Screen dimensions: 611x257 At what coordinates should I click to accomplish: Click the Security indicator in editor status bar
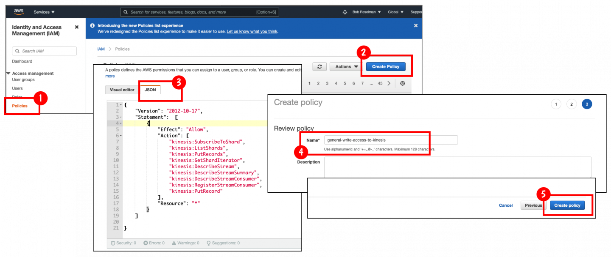click(x=123, y=243)
